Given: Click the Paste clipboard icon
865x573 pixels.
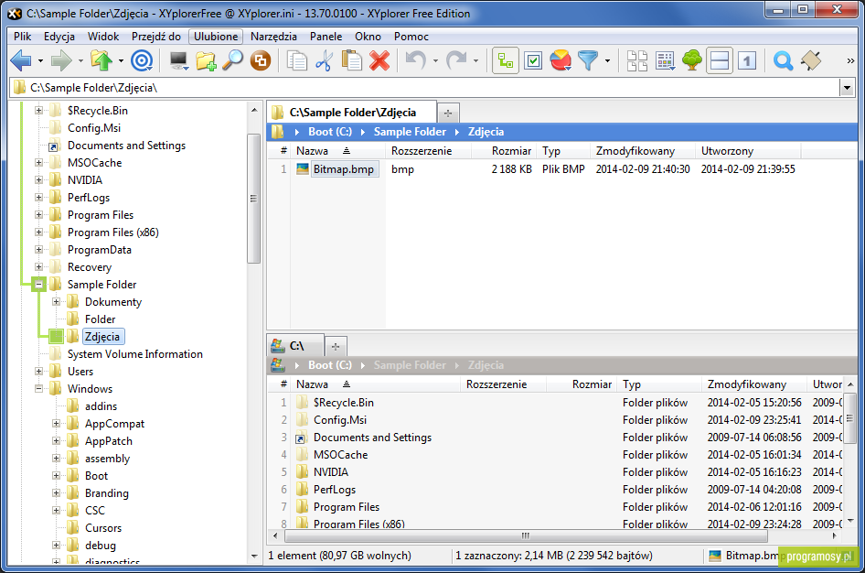Looking at the screenshot, I should pyautogui.click(x=352, y=60).
